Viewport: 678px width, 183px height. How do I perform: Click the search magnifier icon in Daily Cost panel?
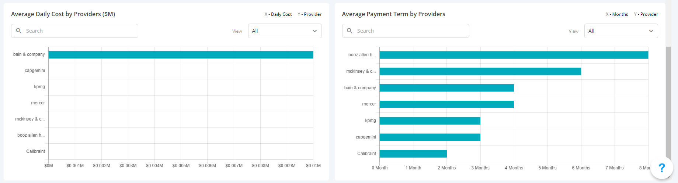coord(19,31)
